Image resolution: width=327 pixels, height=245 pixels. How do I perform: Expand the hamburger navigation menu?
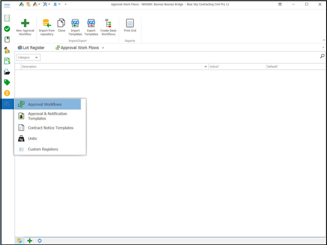(7, 5)
